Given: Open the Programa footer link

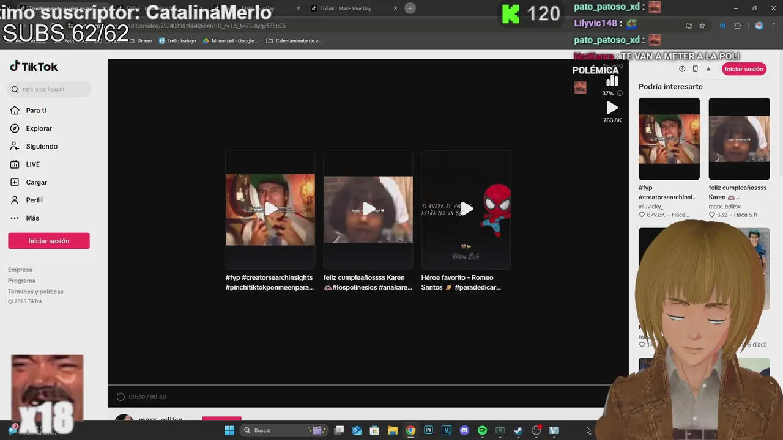Looking at the screenshot, I should click(21, 280).
